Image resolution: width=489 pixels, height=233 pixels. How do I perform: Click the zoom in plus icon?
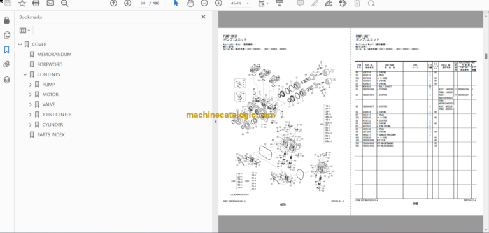point(218,3)
